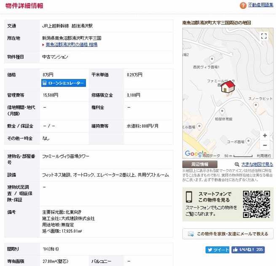Select the 用途地域:無指定 line
276x266 pixels.
(x=58, y=225)
